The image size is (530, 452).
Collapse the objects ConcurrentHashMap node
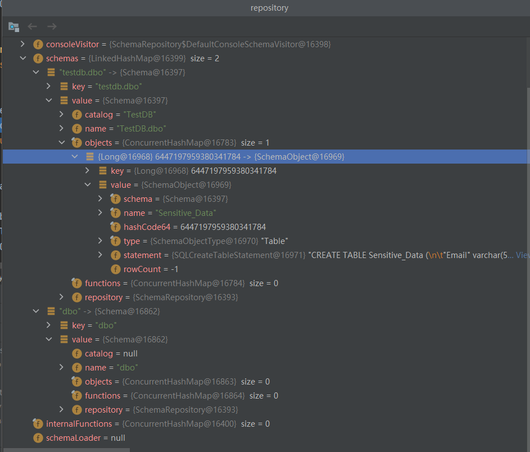tap(62, 142)
